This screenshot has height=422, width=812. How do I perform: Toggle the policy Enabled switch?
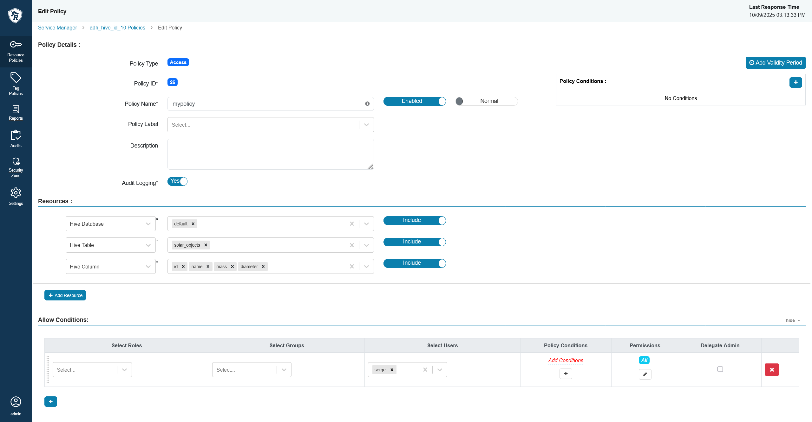coord(414,101)
